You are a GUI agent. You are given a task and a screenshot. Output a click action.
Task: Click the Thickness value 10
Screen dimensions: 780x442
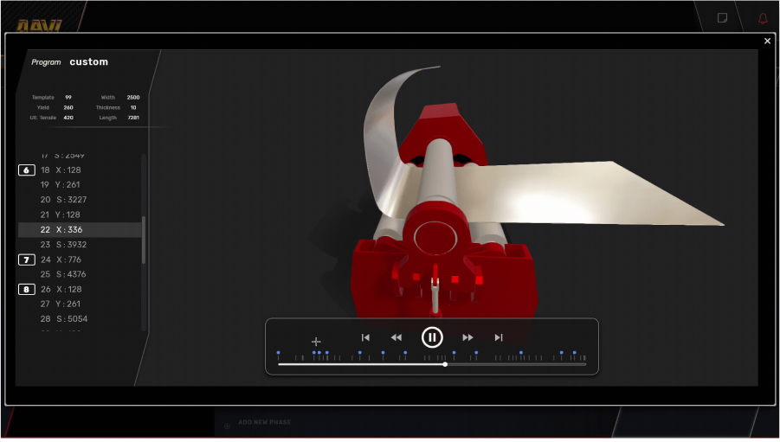(x=133, y=107)
